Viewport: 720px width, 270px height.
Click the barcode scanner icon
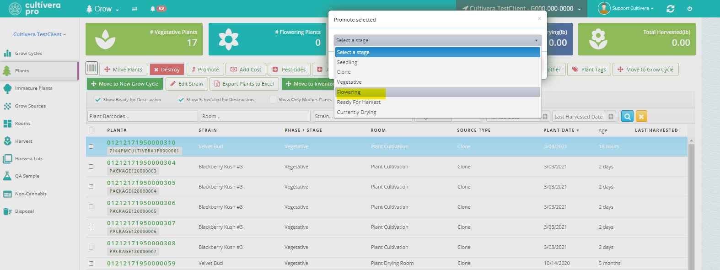pos(91,68)
